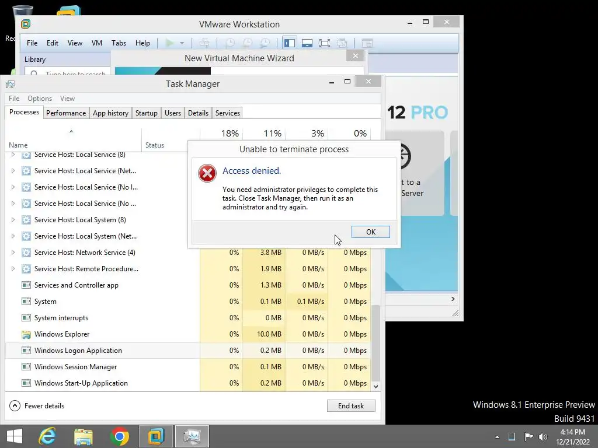Open the Services tab

(228, 113)
